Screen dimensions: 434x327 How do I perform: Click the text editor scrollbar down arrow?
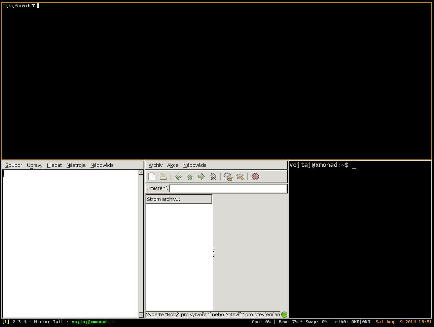[x=141, y=315]
